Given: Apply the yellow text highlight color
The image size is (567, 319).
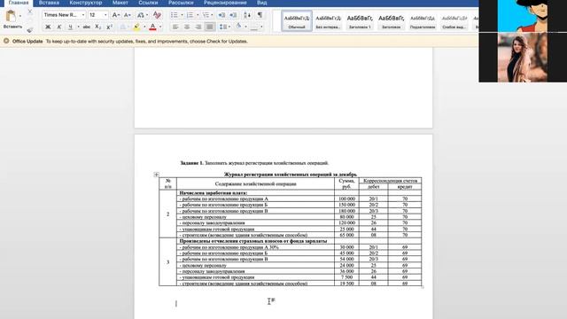Looking at the screenshot, I should 136,27.
